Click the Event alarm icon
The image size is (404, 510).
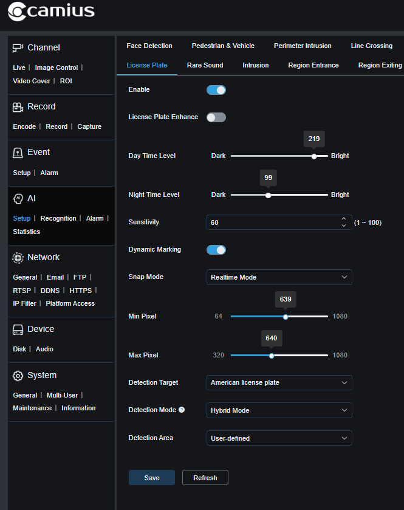[x=18, y=153]
